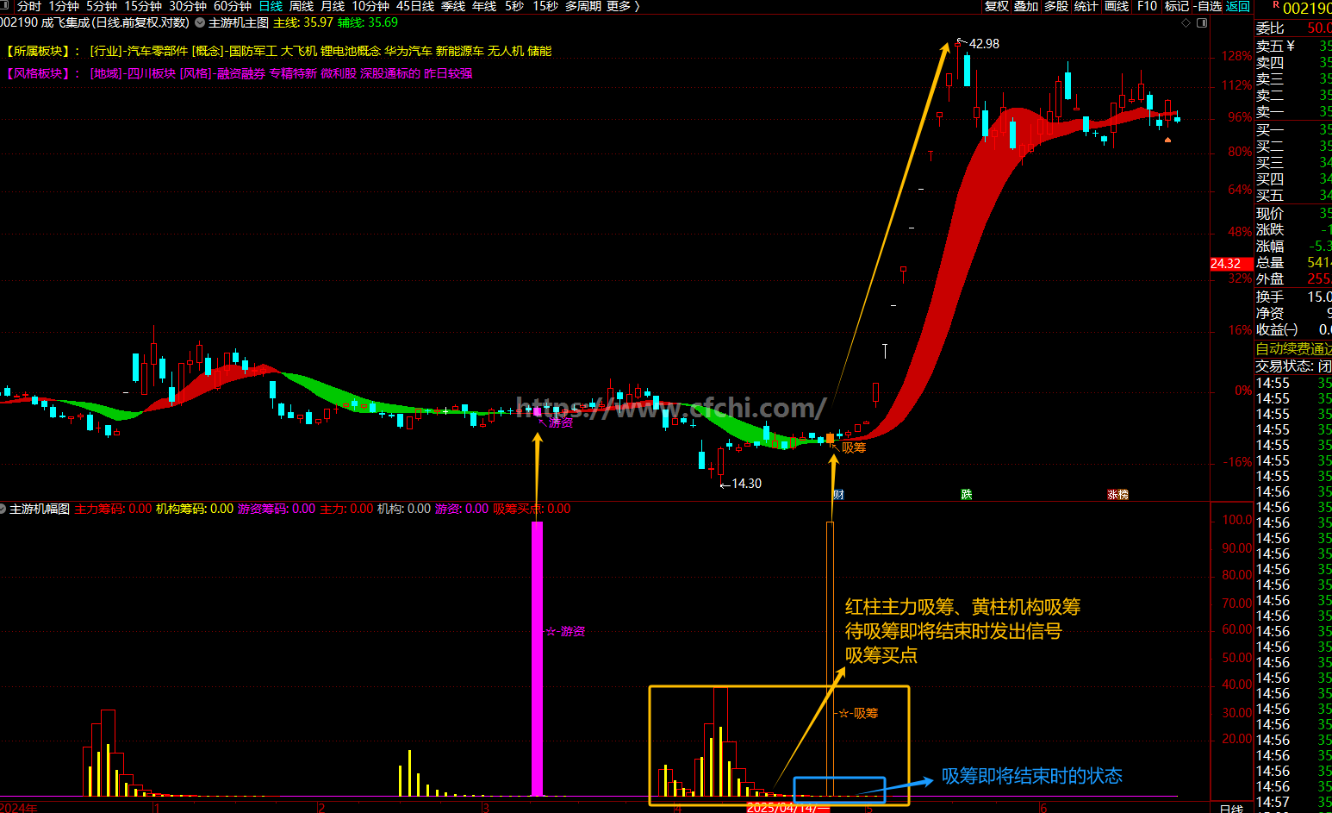The height and width of the screenshot is (813, 1332).
Task: Click the 大飞机 concept label
Action: click(x=299, y=51)
